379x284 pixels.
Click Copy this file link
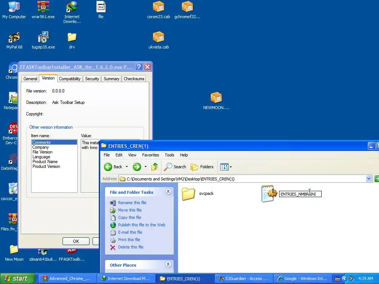pyautogui.click(x=129, y=217)
